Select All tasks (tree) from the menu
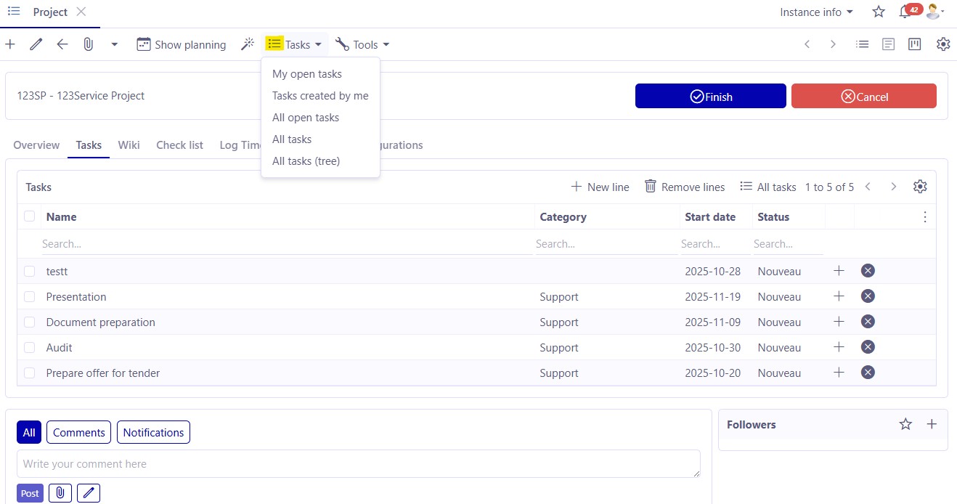The height and width of the screenshot is (504, 957). (306, 160)
